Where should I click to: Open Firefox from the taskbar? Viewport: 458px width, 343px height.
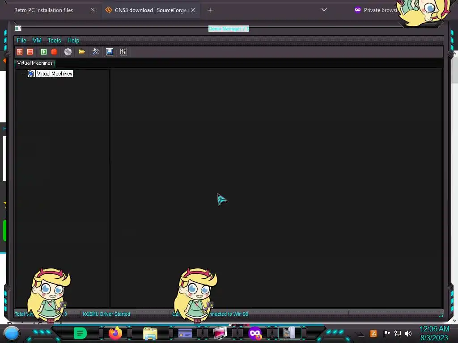(x=115, y=333)
